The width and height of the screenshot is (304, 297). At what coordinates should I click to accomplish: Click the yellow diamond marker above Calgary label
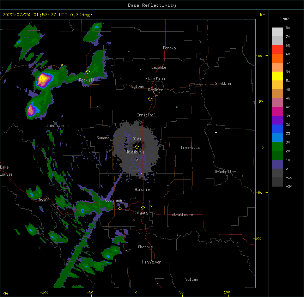(x=143, y=208)
